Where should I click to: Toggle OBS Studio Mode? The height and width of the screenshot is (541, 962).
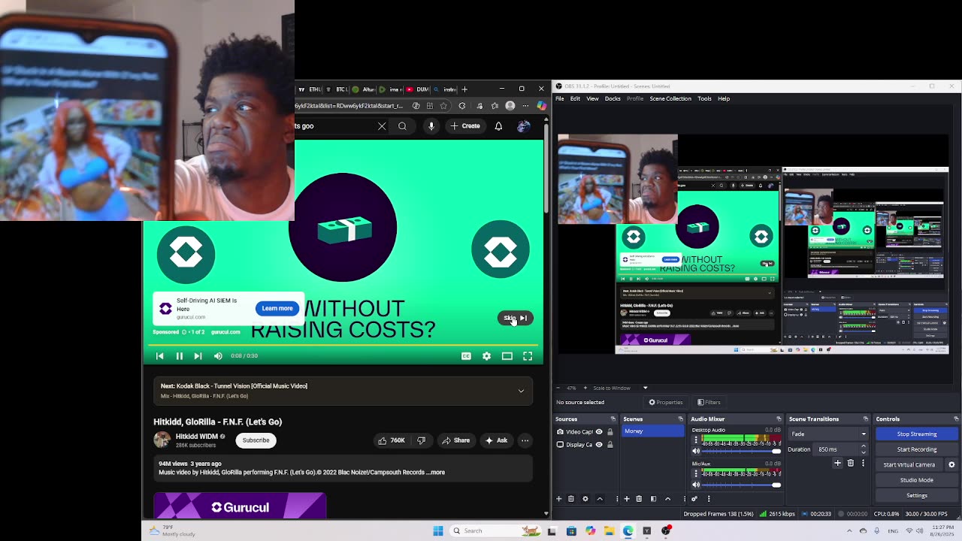pyautogui.click(x=917, y=480)
